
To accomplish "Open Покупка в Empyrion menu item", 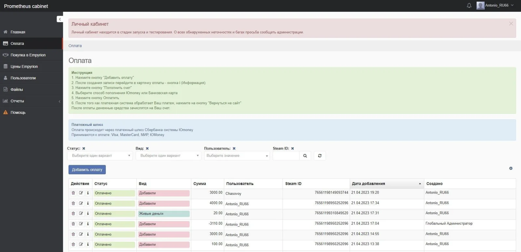I will pyautogui.click(x=28, y=55).
